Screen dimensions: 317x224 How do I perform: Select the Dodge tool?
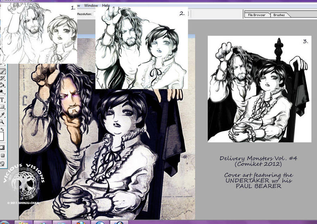[x=2, y=92]
